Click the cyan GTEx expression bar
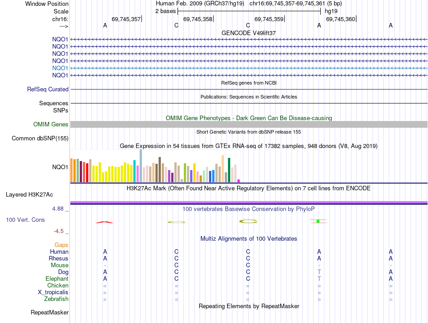Screen dimensions: 428x323 (135, 171)
